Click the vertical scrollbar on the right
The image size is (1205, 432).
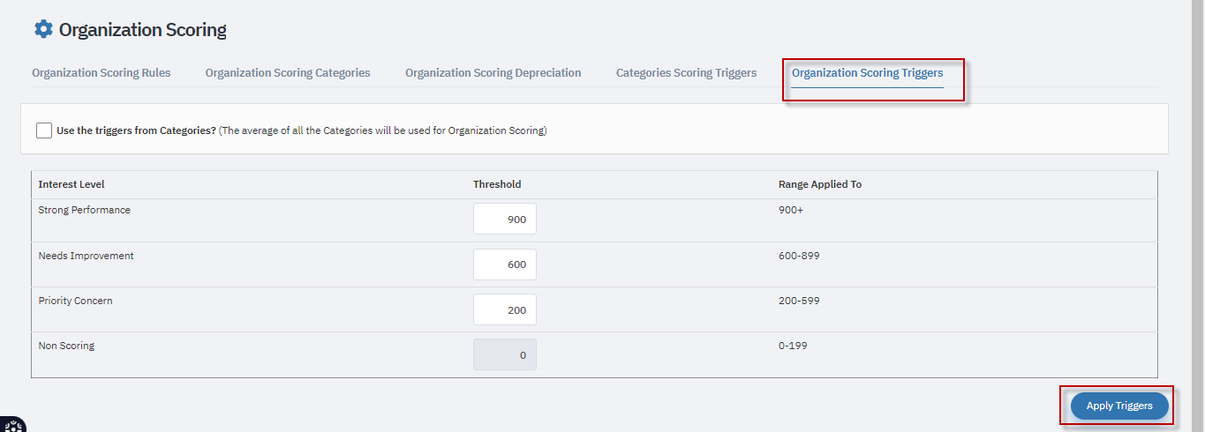tap(1198, 216)
